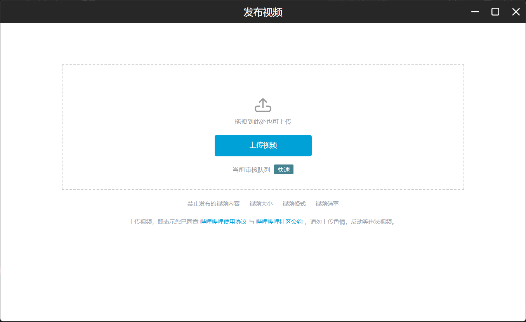This screenshot has width=526, height=322.
Task: Open the 禁止发布的视频内容 guidelines link
Action: pyautogui.click(x=214, y=203)
